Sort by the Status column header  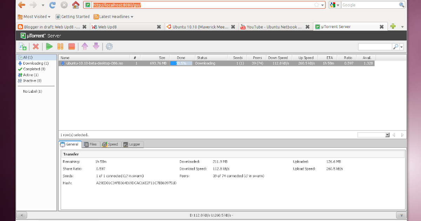[211, 58]
